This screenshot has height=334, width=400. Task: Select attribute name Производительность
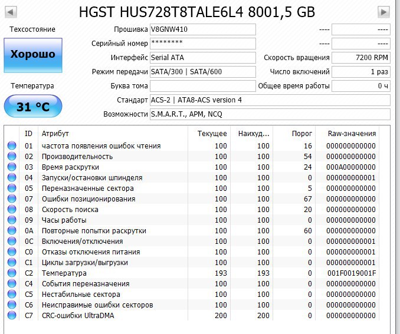point(77,157)
